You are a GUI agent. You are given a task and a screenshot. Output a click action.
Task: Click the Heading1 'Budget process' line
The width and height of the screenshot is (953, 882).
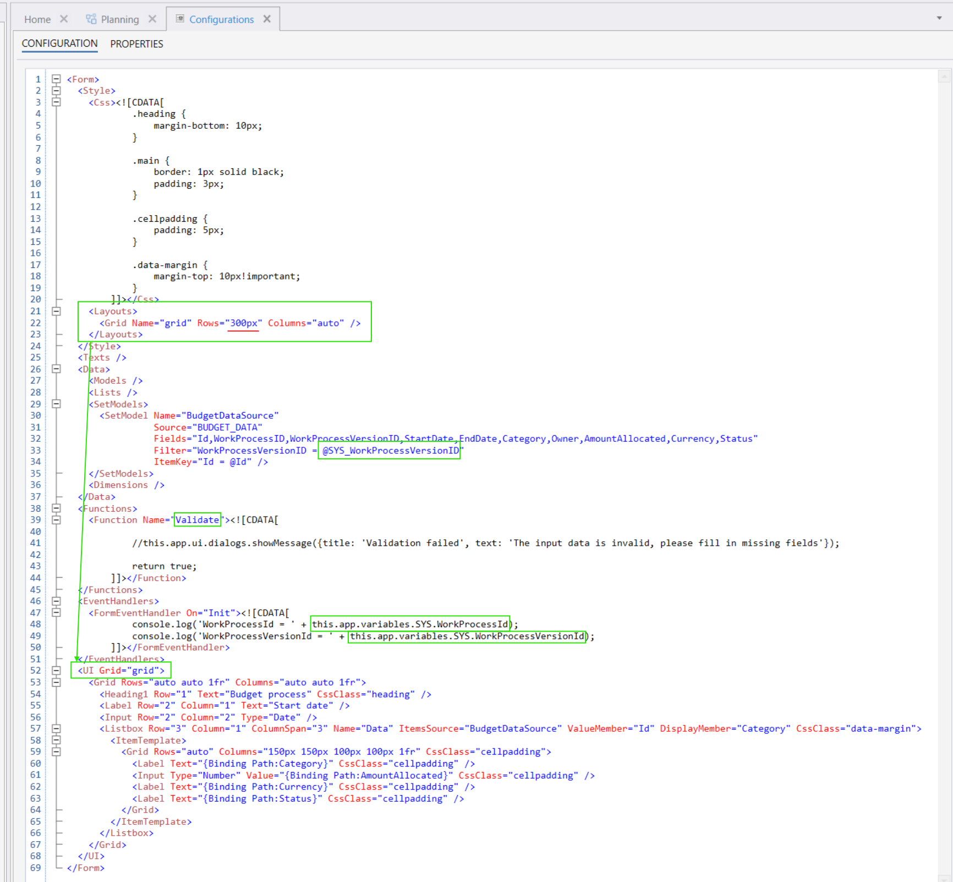[x=265, y=694]
